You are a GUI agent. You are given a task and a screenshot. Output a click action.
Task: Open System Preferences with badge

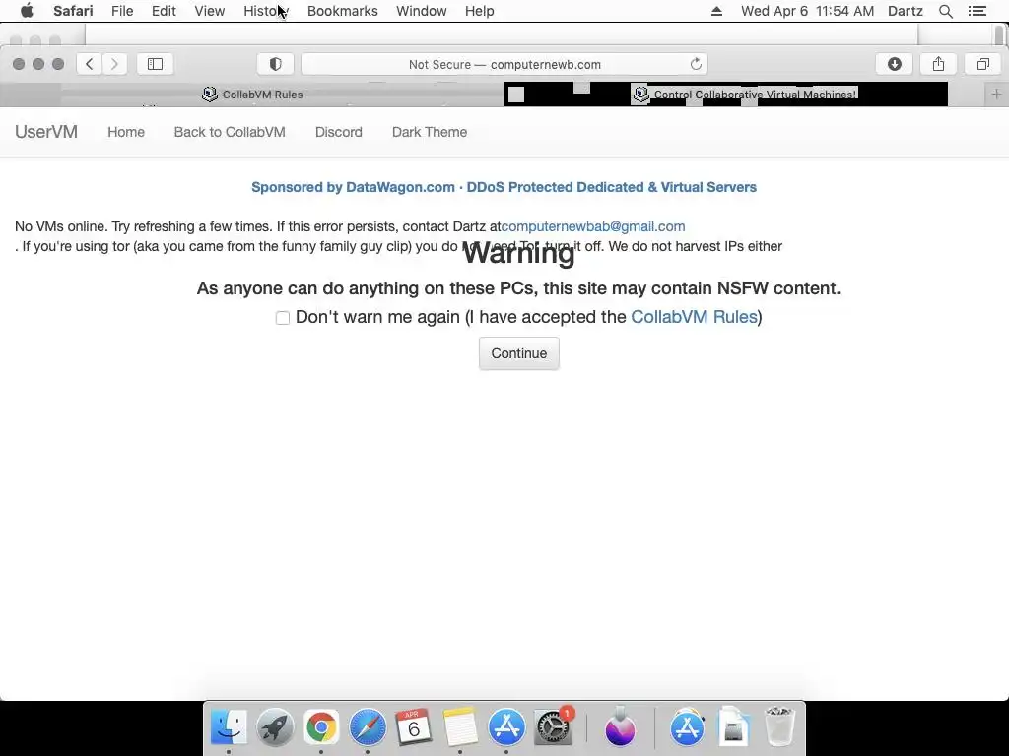pyautogui.click(x=553, y=727)
